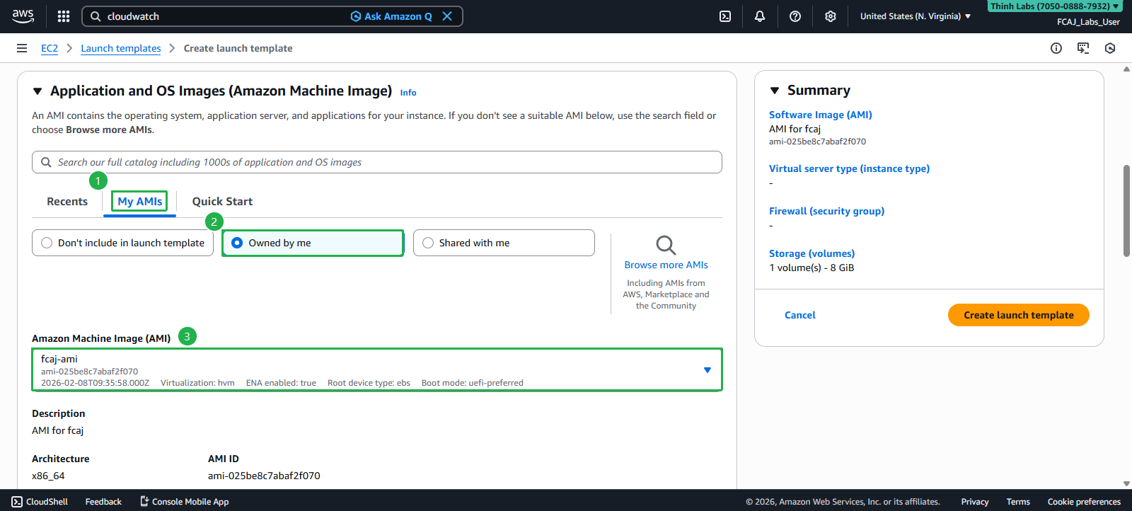Open Software Image (AMI) summary link
Image resolution: width=1132 pixels, height=511 pixels.
pos(821,115)
